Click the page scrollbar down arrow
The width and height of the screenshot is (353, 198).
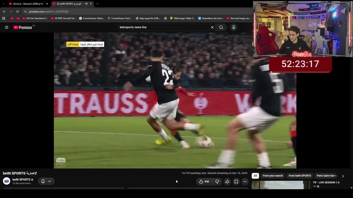pos(351,188)
